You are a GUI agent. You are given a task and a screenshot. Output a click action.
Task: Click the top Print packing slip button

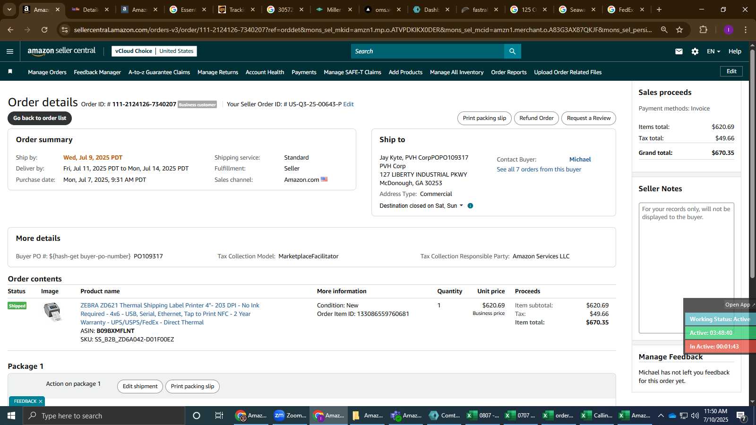click(484, 118)
